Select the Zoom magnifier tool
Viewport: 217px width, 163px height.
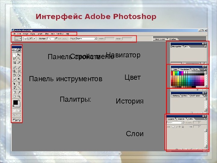[19, 96]
